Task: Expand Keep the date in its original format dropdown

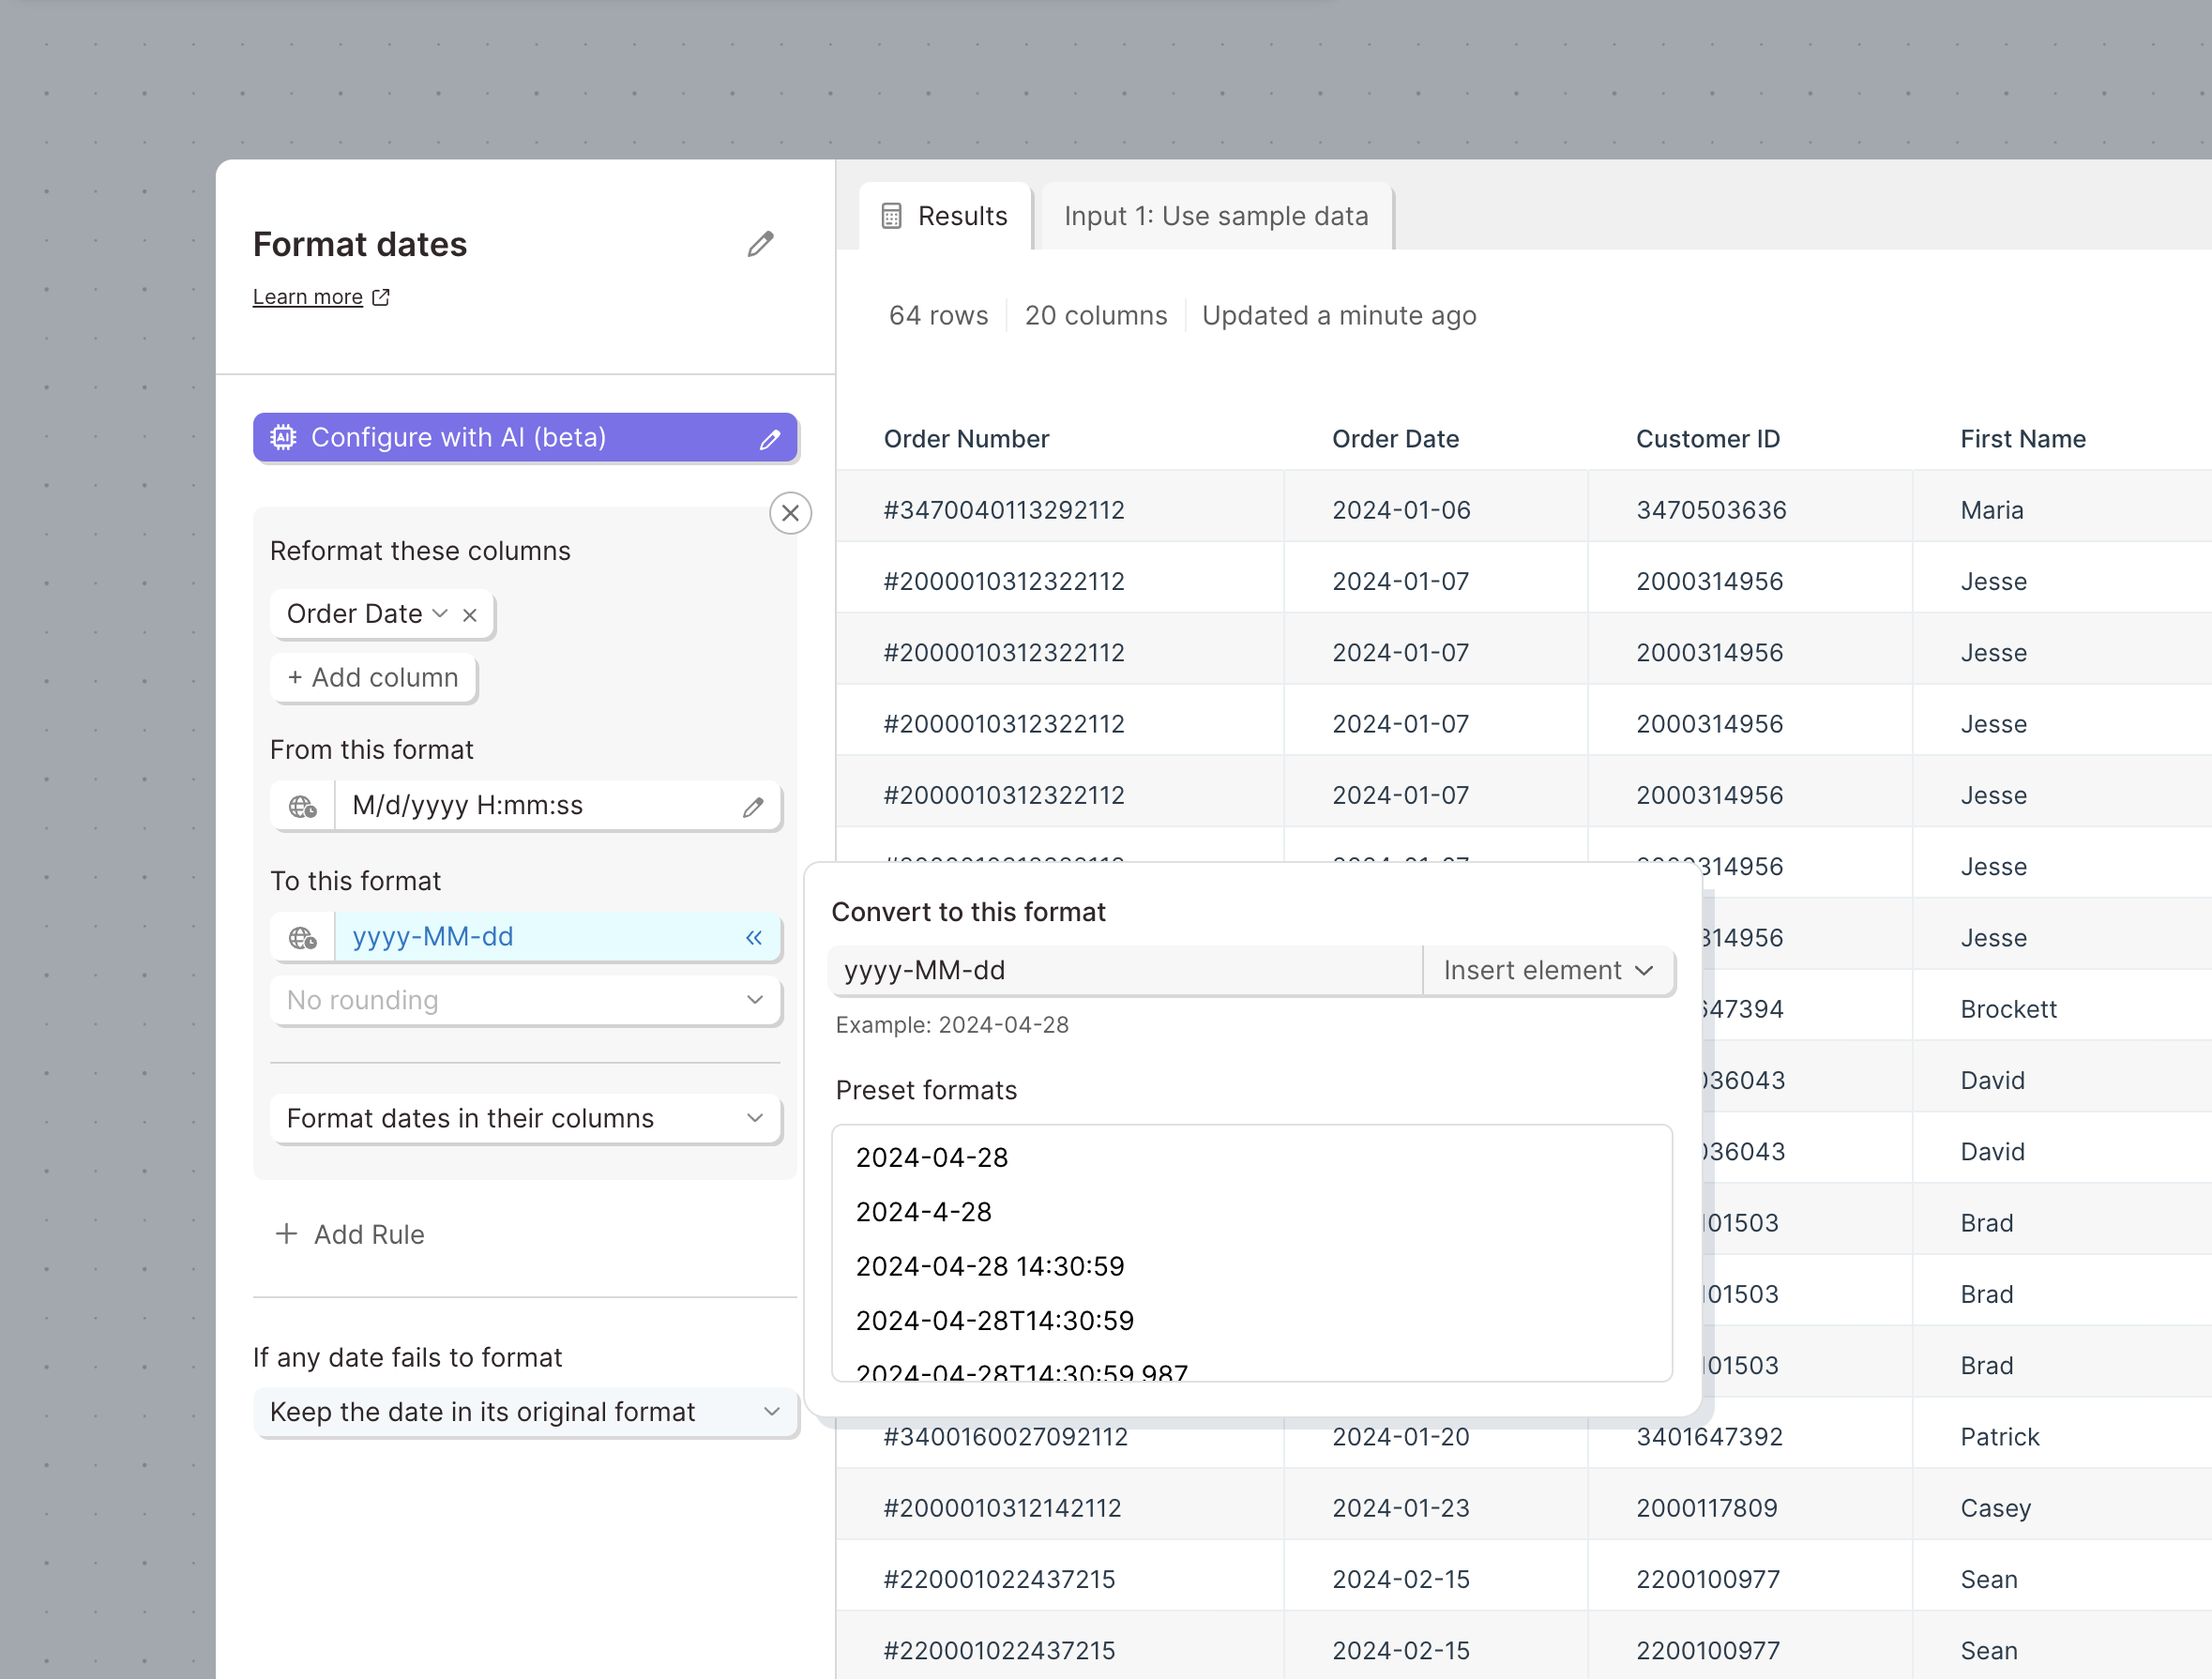Action: pos(525,1412)
